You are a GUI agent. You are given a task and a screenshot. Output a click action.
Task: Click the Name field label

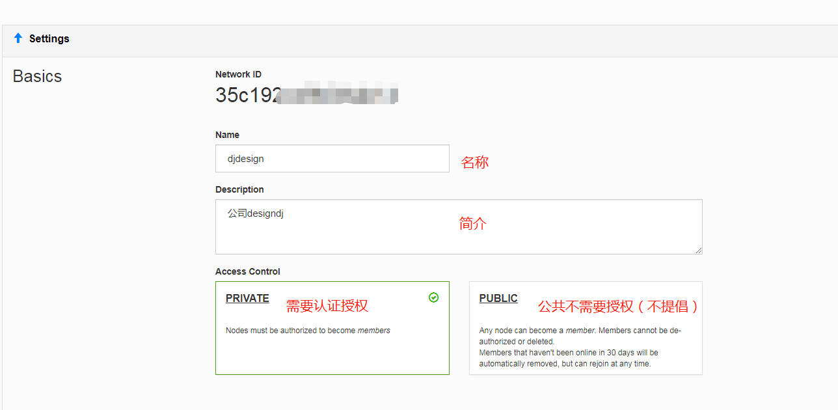(227, 135)
